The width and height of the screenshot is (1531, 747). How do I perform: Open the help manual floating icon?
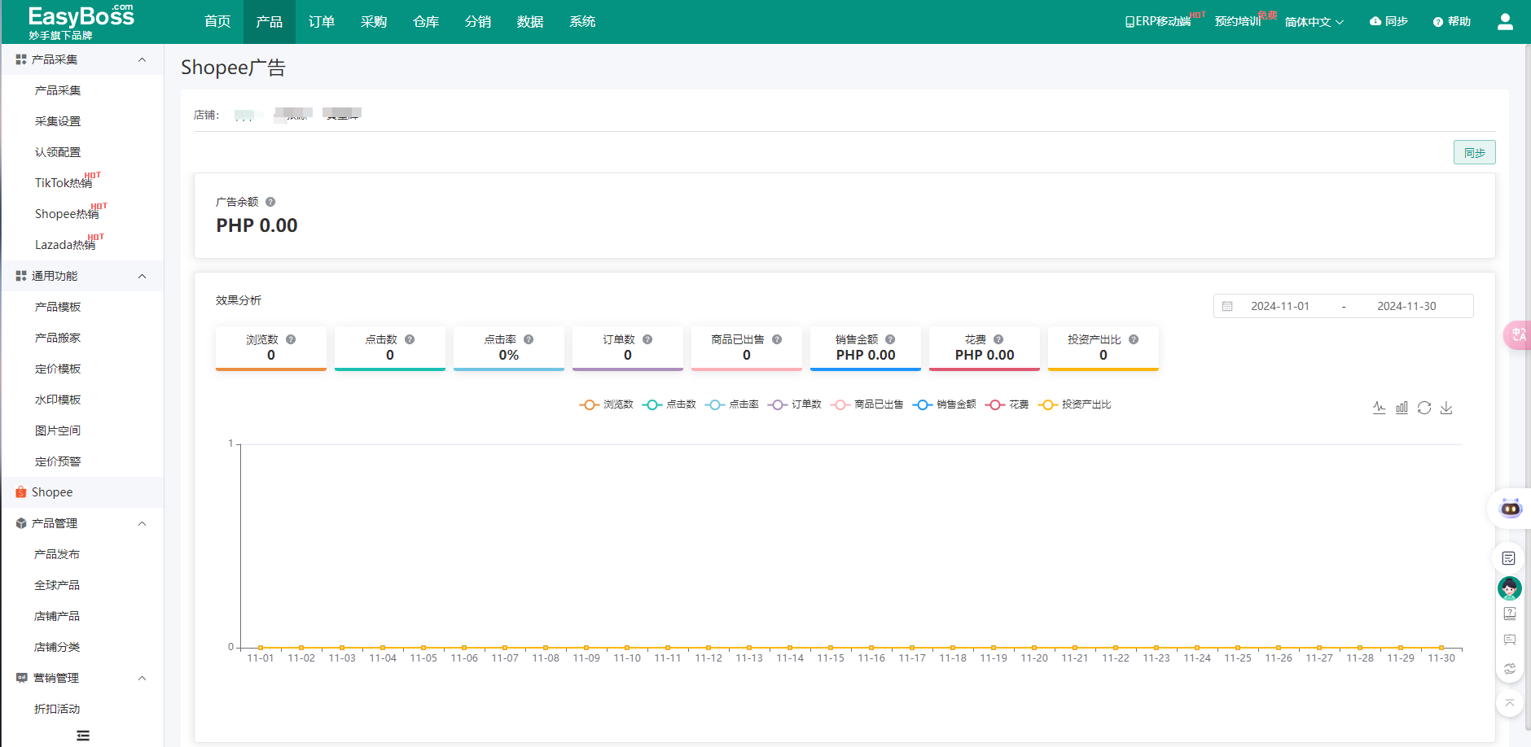1510,614
